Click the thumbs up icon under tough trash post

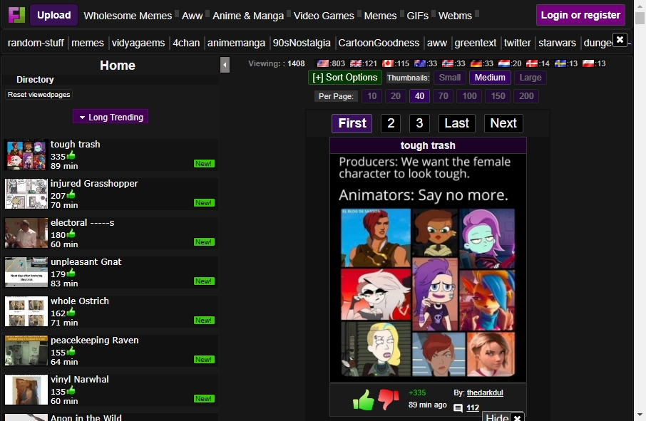pos(364,400)
